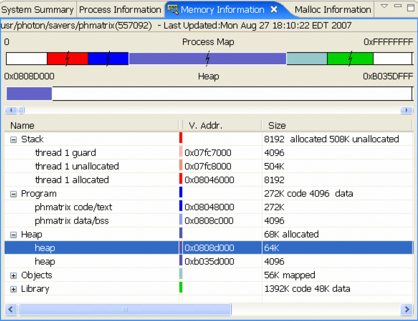418x321 pixels.
Task: Maximize the Memory Information view
Action: point(410,8)
